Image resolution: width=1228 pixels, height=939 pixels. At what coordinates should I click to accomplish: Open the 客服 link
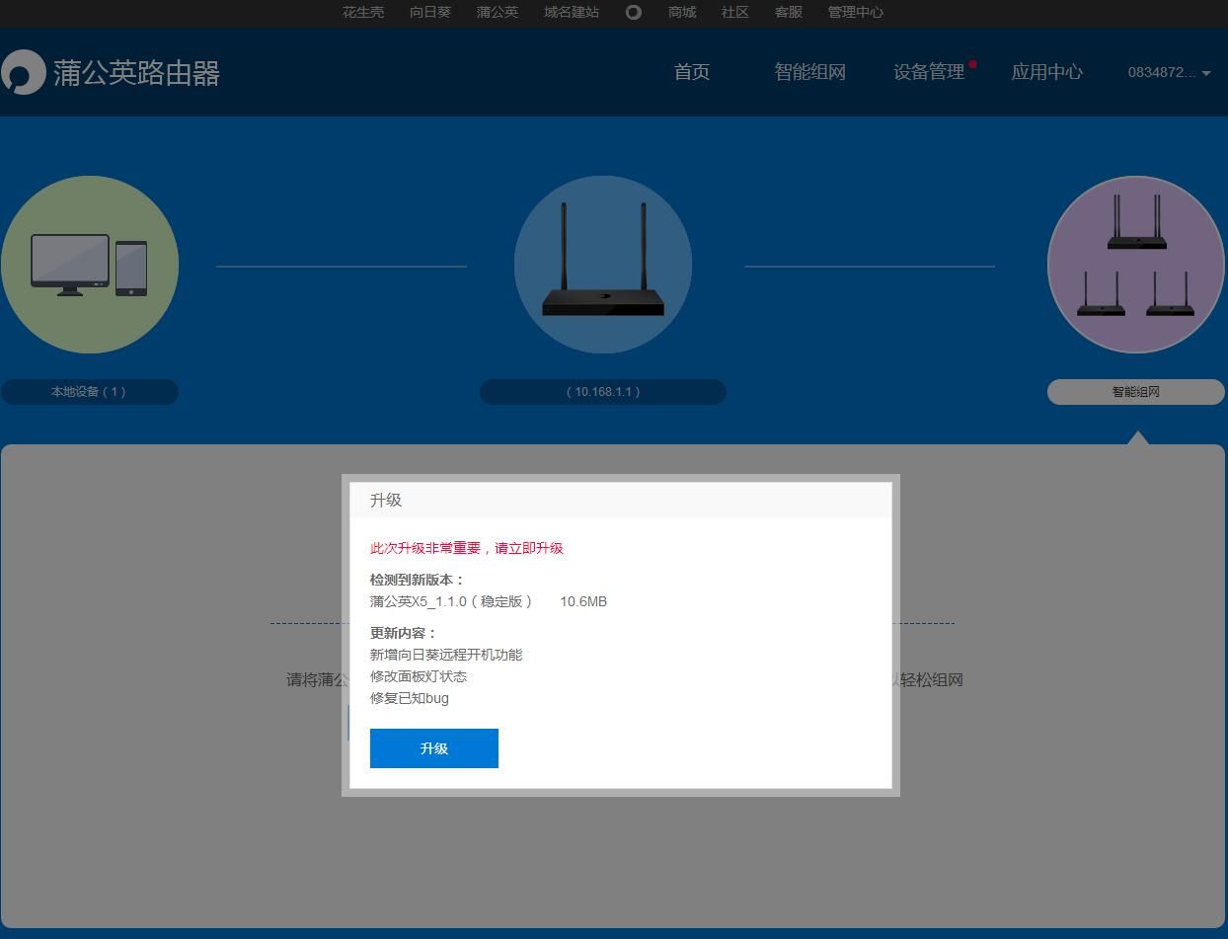click(x=789, y=12)
